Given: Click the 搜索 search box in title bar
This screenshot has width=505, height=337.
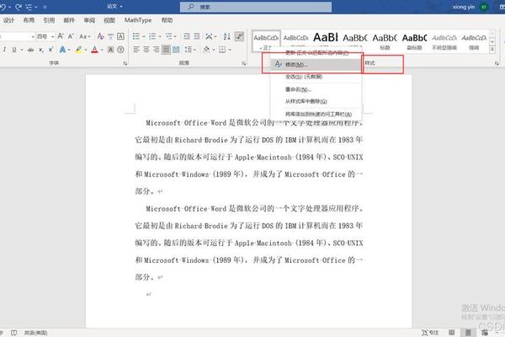Looking at the screenshot, I should pos(255,7).
